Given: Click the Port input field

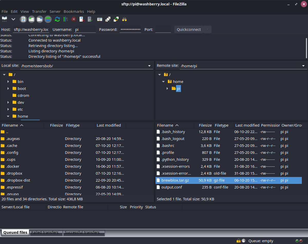Looking at the screenshot, I should click(x=163, y=30).
